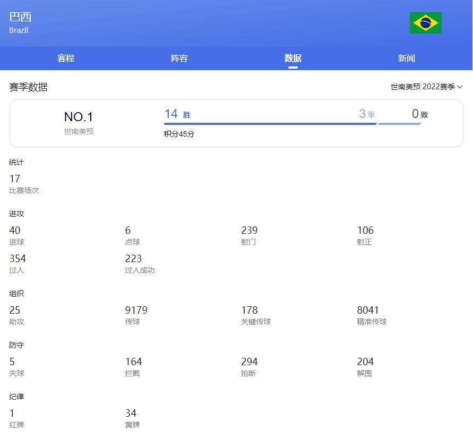
Task: Click the 239 射门 shots stat
Action: (x=249, y=235)
